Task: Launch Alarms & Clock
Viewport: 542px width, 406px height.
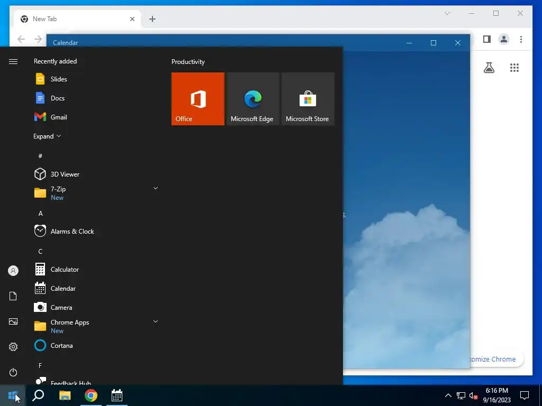Action: click(x=95, y=232)
